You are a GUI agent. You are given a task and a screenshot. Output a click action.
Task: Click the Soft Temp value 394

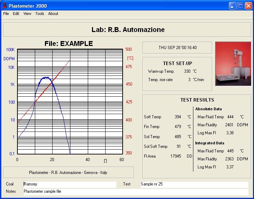click(x=178, y=117)
